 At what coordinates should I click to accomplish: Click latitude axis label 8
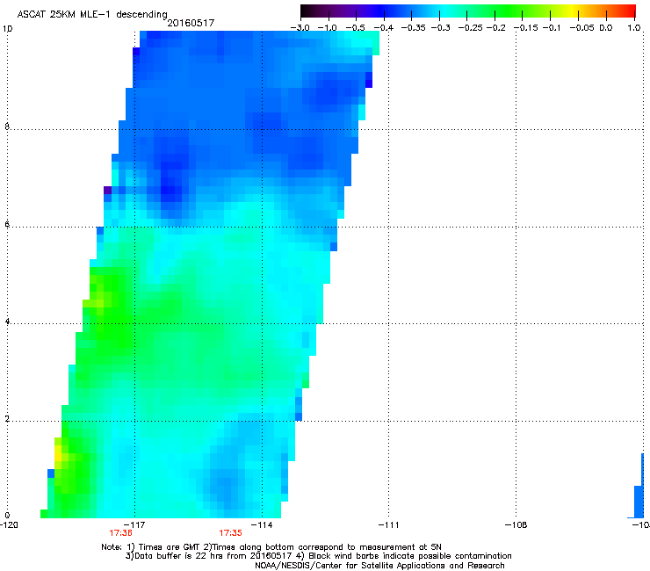(7, 126)
